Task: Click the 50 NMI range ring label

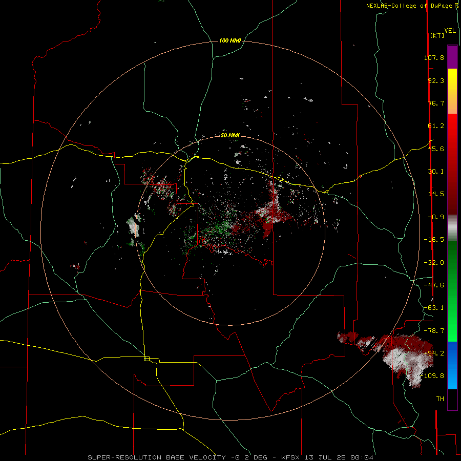Action: [x=230, y=136]
